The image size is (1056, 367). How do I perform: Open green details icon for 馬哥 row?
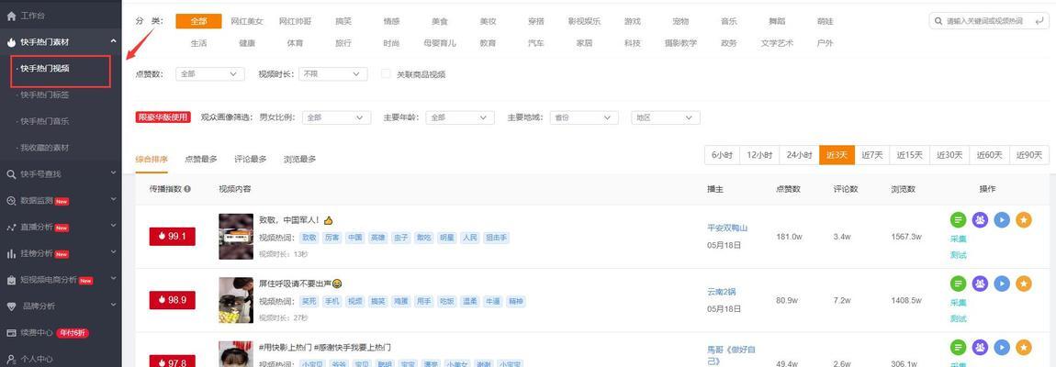(x=958, y=348)
